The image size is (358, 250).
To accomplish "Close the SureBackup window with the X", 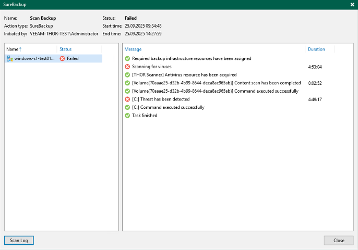I will [352, 4].
